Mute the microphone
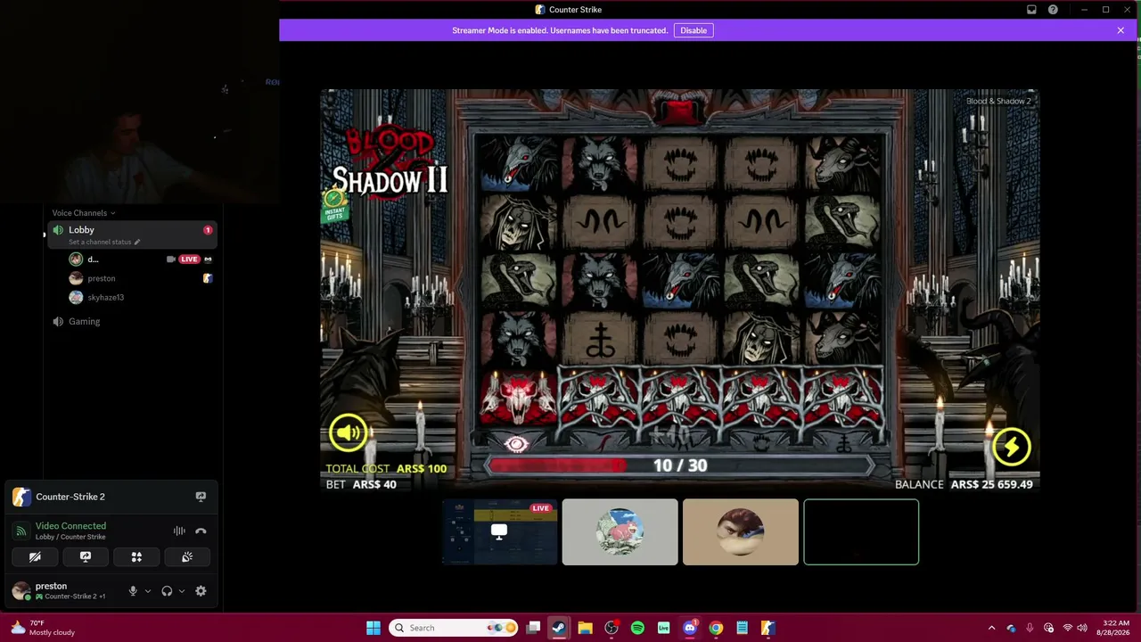 133,591
